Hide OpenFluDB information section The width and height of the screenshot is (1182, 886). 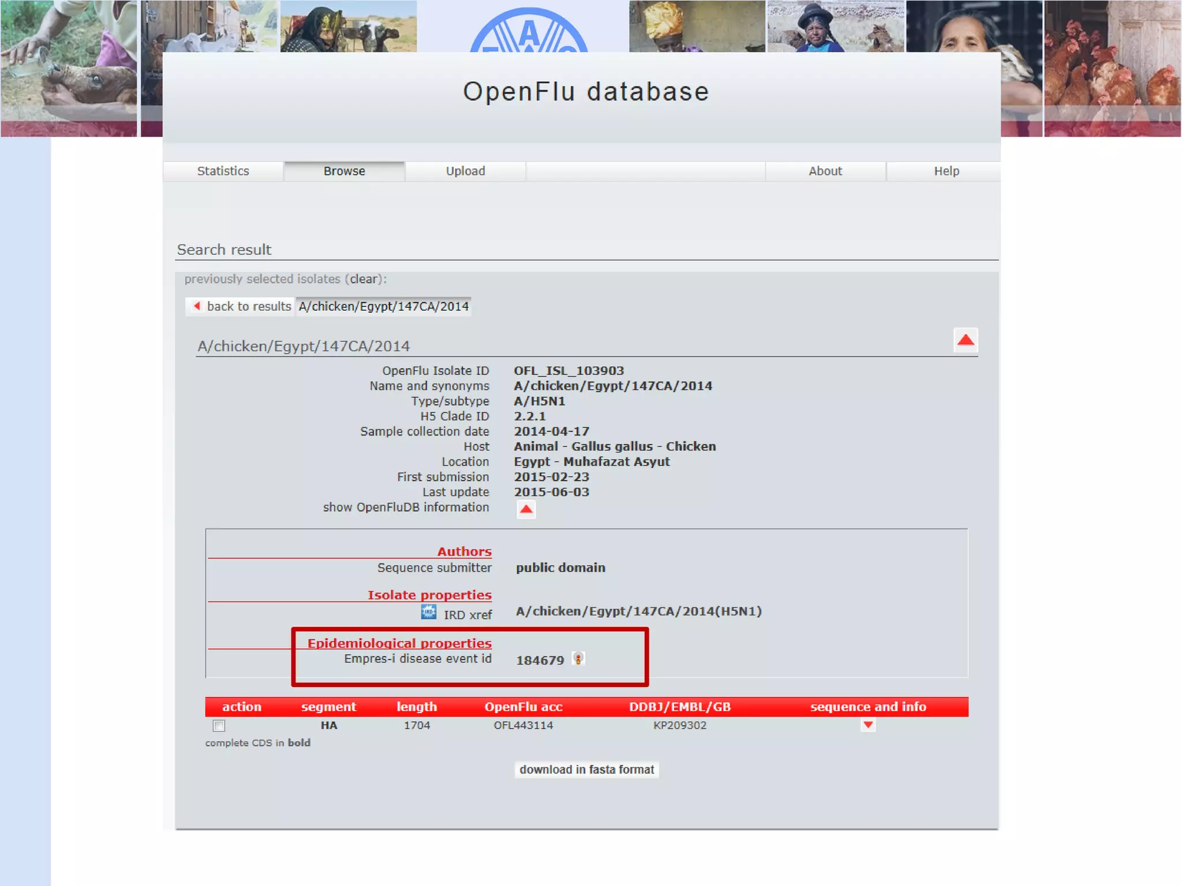[526, 509]
